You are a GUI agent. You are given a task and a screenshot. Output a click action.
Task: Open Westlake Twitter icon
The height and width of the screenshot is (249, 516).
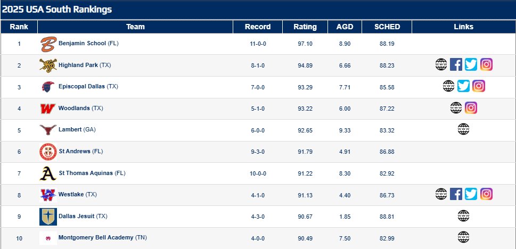click(x=471, y=194)
